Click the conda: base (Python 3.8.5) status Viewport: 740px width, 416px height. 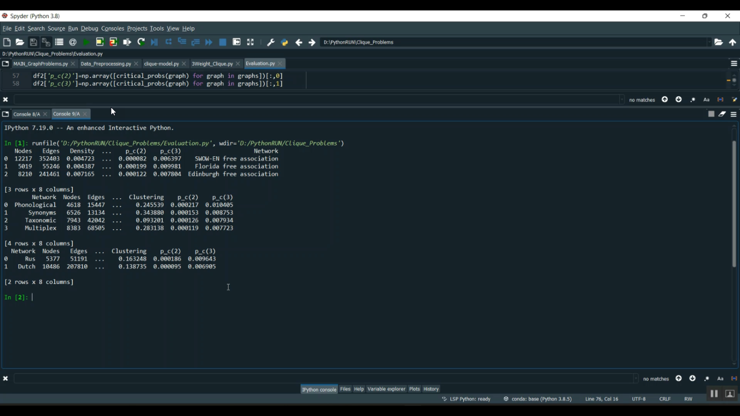(x=538, y=399)
